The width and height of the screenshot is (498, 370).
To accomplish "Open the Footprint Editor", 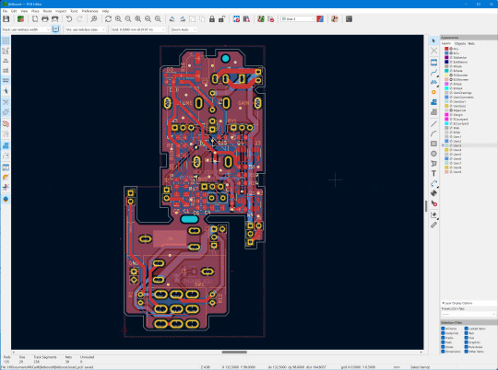I will pos(237,19).
